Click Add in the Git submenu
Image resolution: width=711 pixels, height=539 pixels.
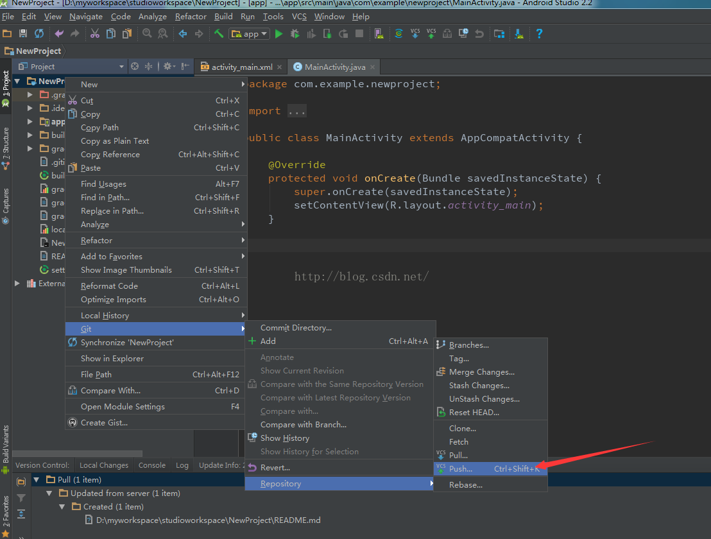tap(340, 341)
